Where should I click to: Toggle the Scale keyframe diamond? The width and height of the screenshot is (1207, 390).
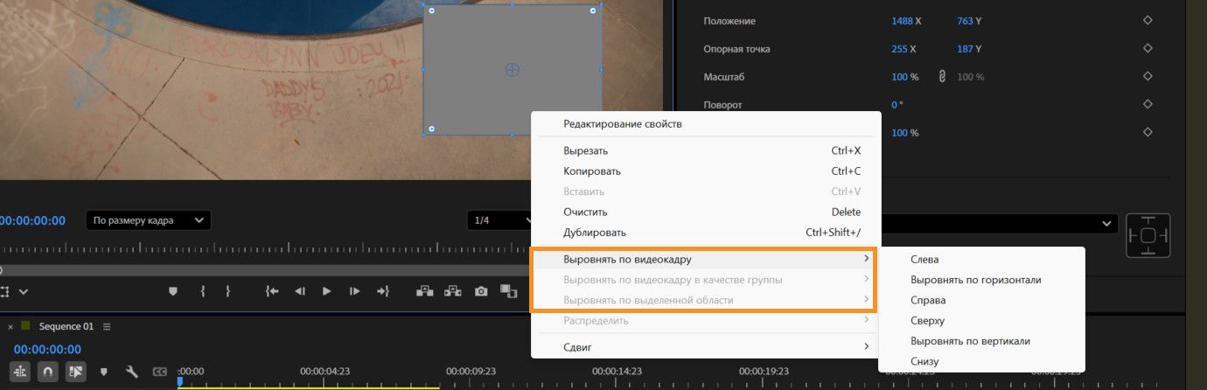(1148, 77)
